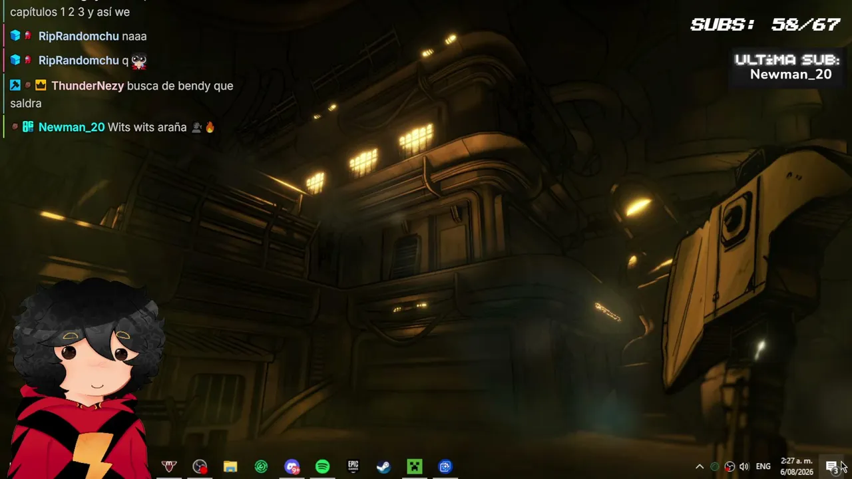Open the volume control in the tray
This screenshot has width=852, height=479.
744,466
